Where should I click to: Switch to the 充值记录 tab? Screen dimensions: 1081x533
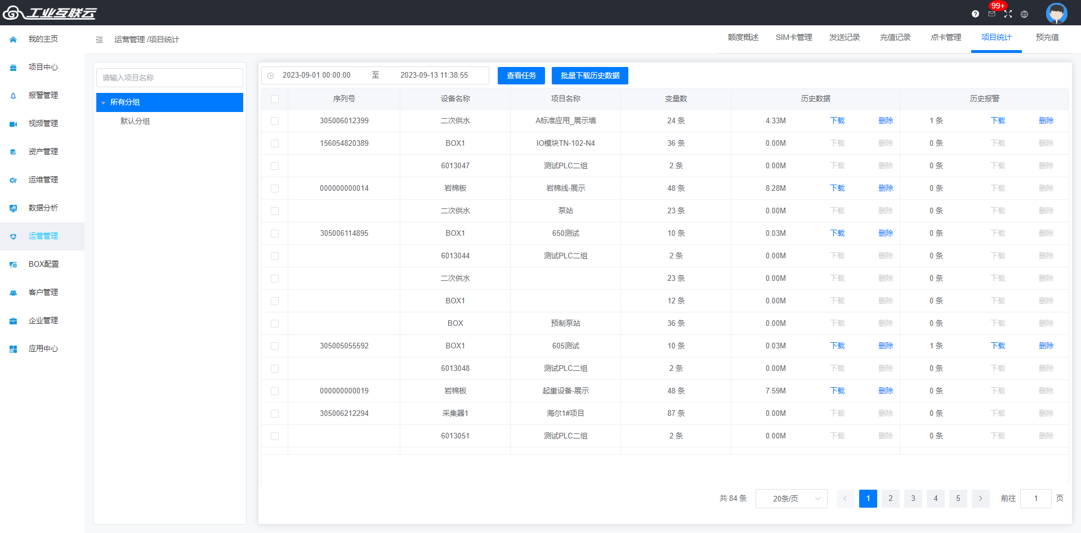(895, 38)
